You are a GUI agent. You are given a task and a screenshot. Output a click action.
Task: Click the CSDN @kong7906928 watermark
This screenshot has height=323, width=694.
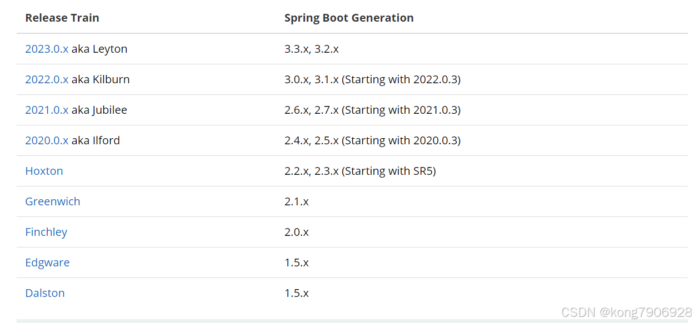tap(626, 312)
